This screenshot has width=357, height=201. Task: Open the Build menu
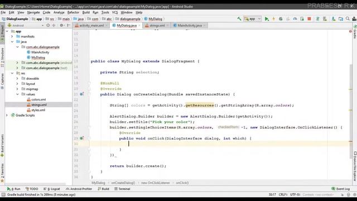pyautogui.click(x=86, y=12)
